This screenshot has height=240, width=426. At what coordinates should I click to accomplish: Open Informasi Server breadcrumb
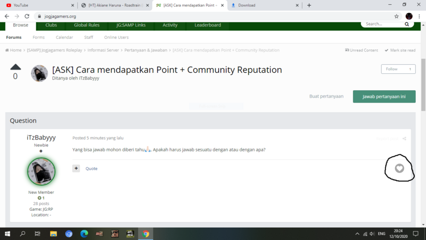coord(103,50)
